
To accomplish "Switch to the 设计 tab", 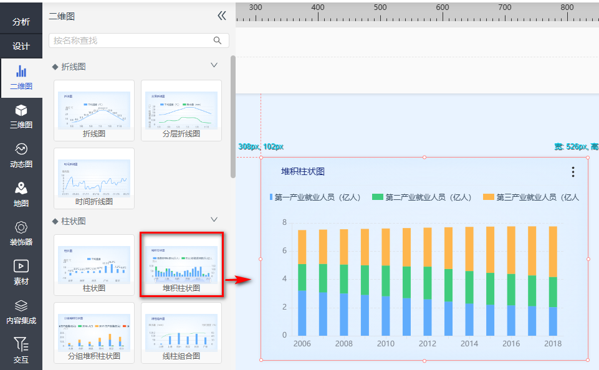I will point(21,46).
